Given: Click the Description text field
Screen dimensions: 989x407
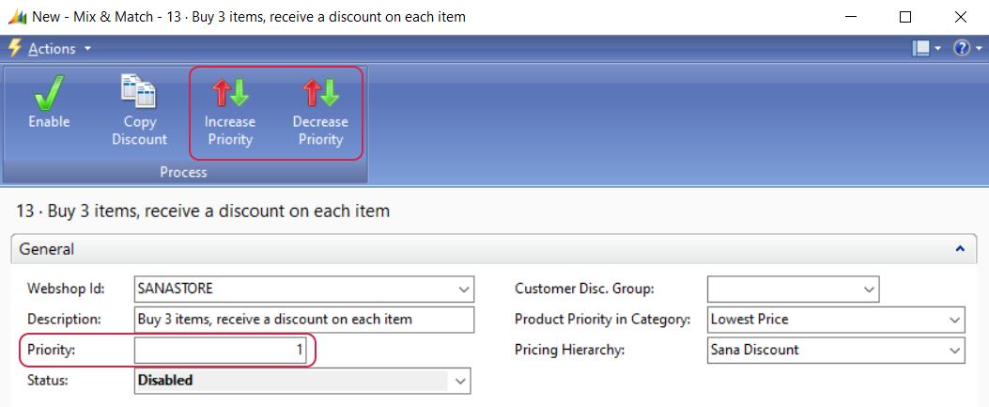Looking at the screenshot, I should click(x=304, y=320).
